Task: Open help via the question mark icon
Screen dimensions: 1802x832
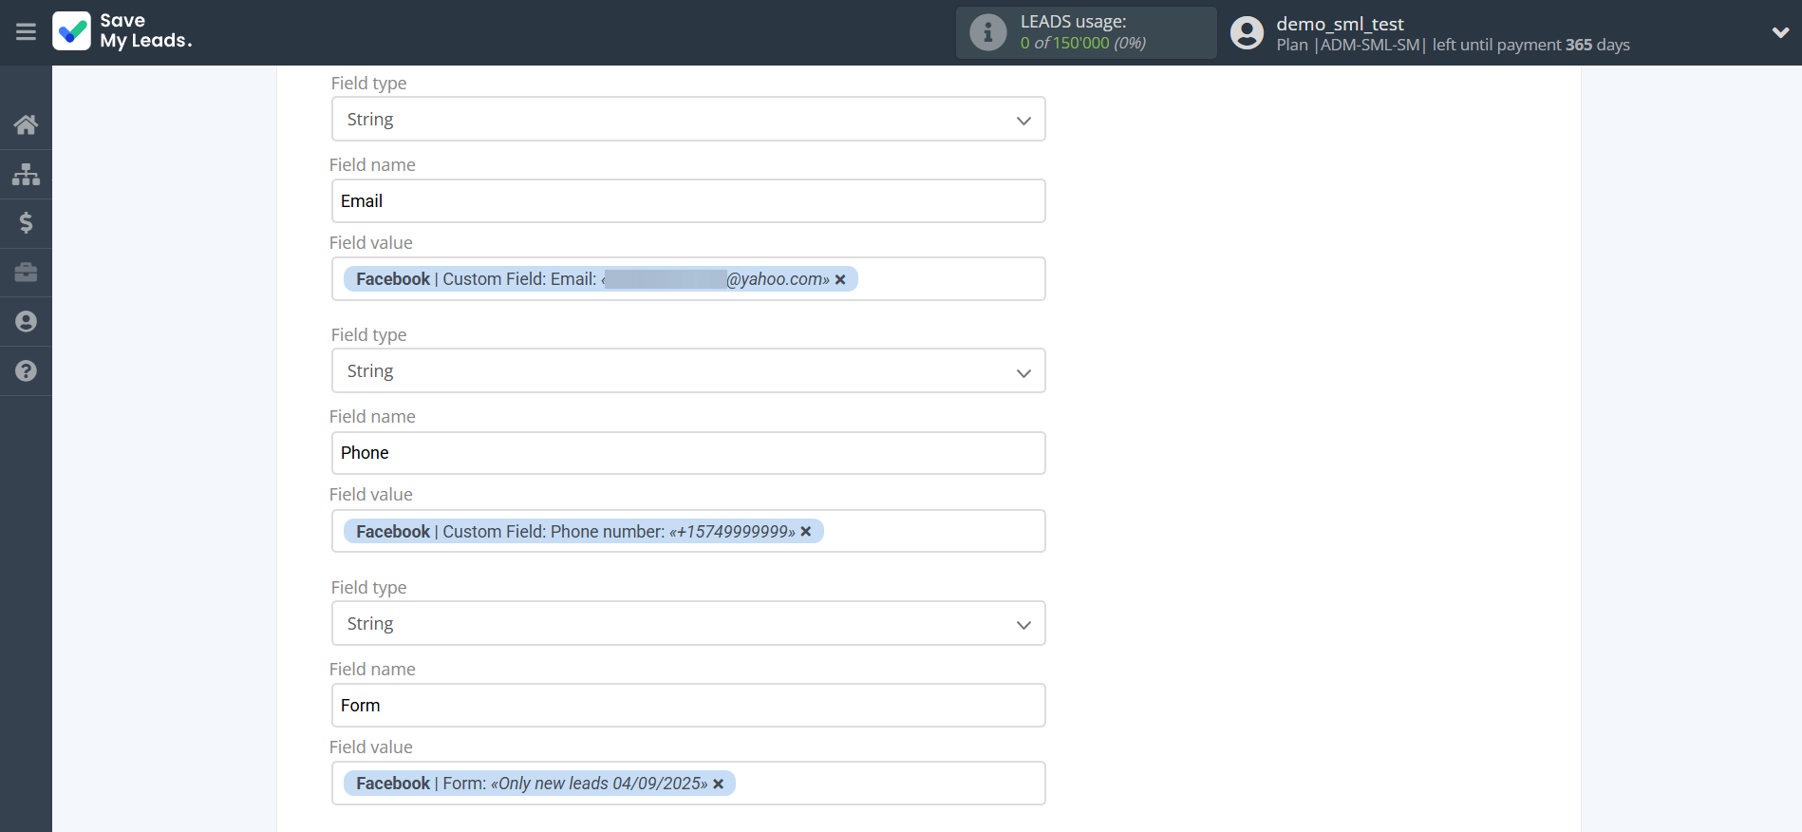Action: tap(26, 371)
